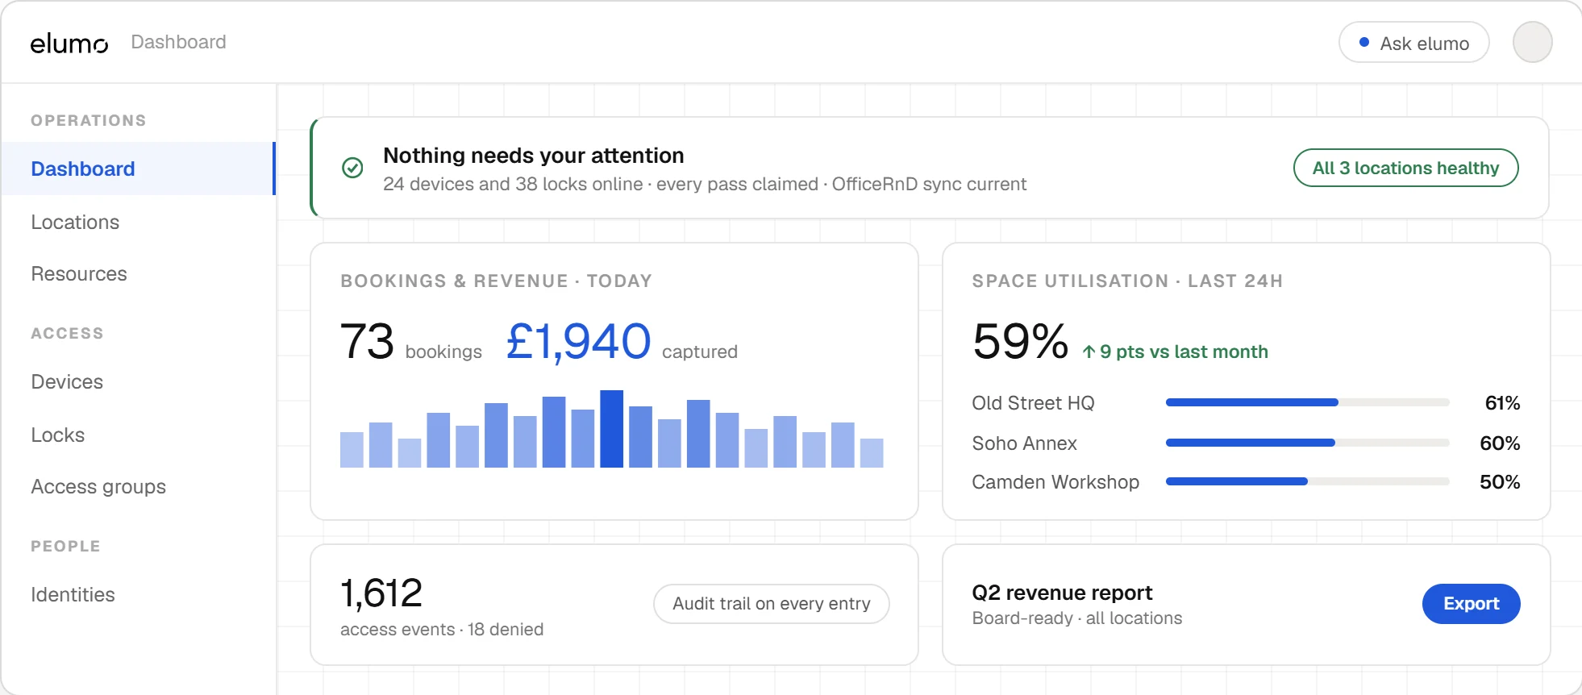The width and height of the screenshot is (1582, 695).
Task: Click Board-ready · all locations text
Action: point(1077,618)
